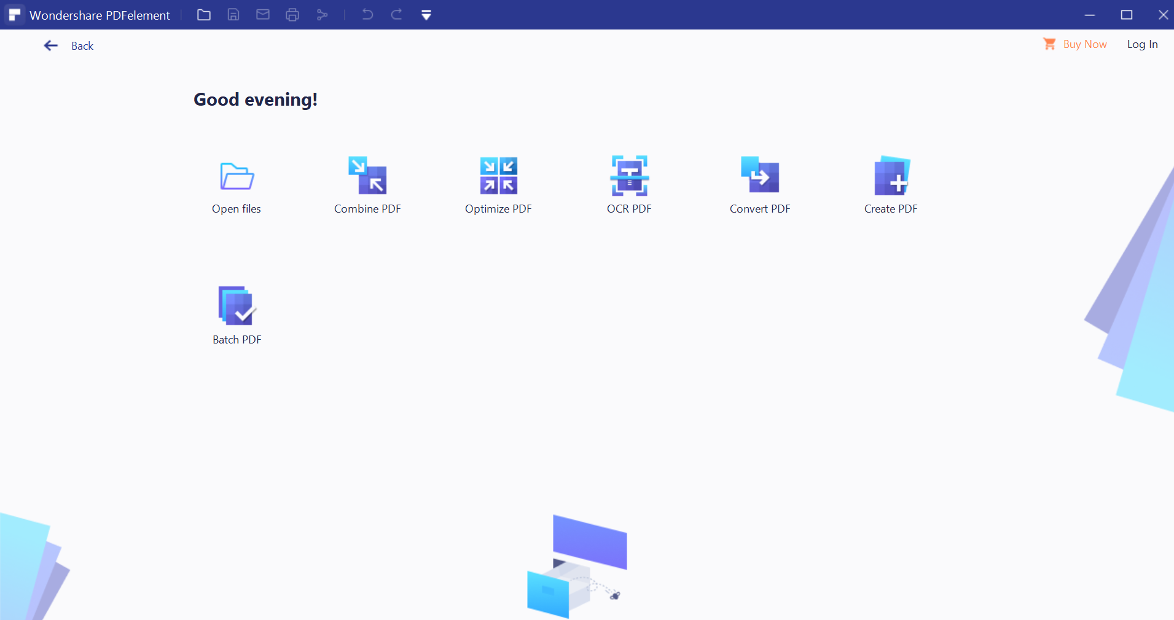Click the open folder icon in title bar

[204, 15]
